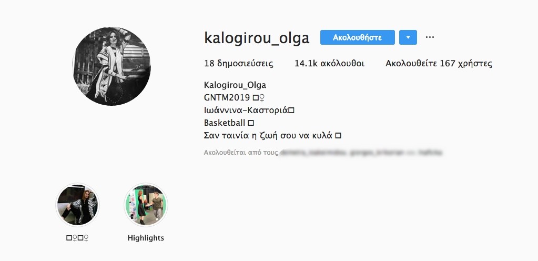Click the Σαν ταινία η ζωή σου quote
Screen dimensions: 538x261
click(272, 135)
